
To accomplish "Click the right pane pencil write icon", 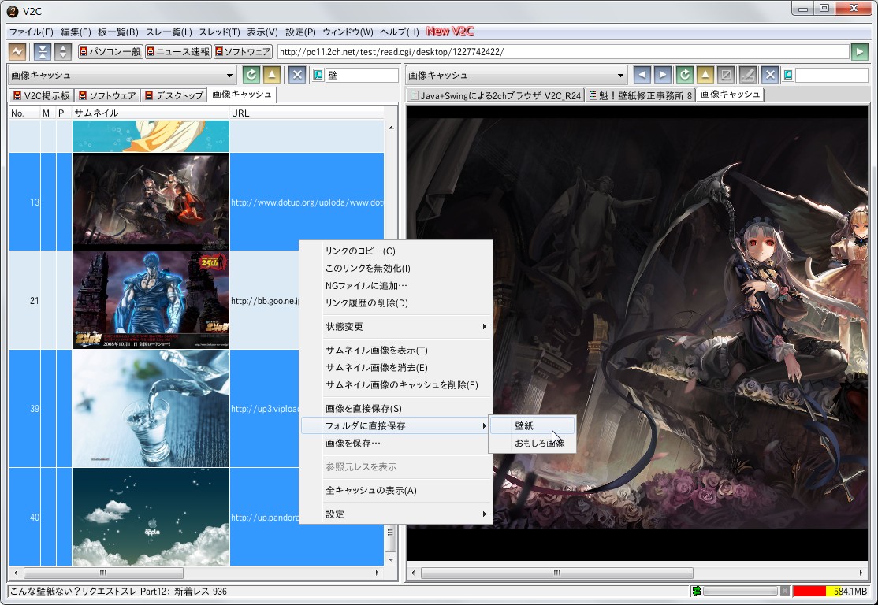I will [748, 75].
